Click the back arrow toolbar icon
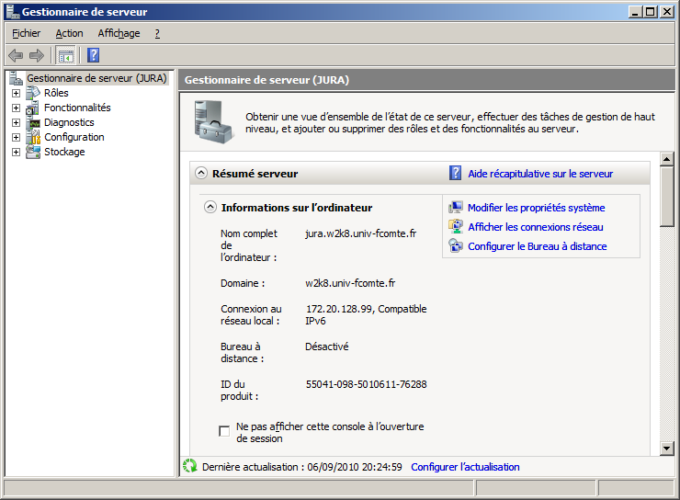 16,55
